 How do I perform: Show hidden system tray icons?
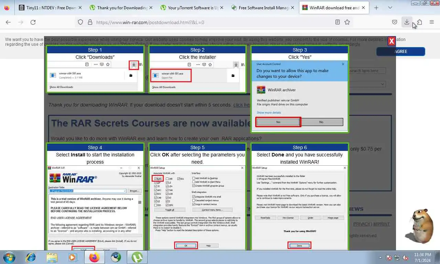click(380, 257)
